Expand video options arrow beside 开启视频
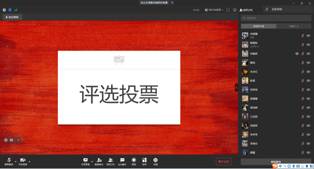 click(x=30, y=161)
